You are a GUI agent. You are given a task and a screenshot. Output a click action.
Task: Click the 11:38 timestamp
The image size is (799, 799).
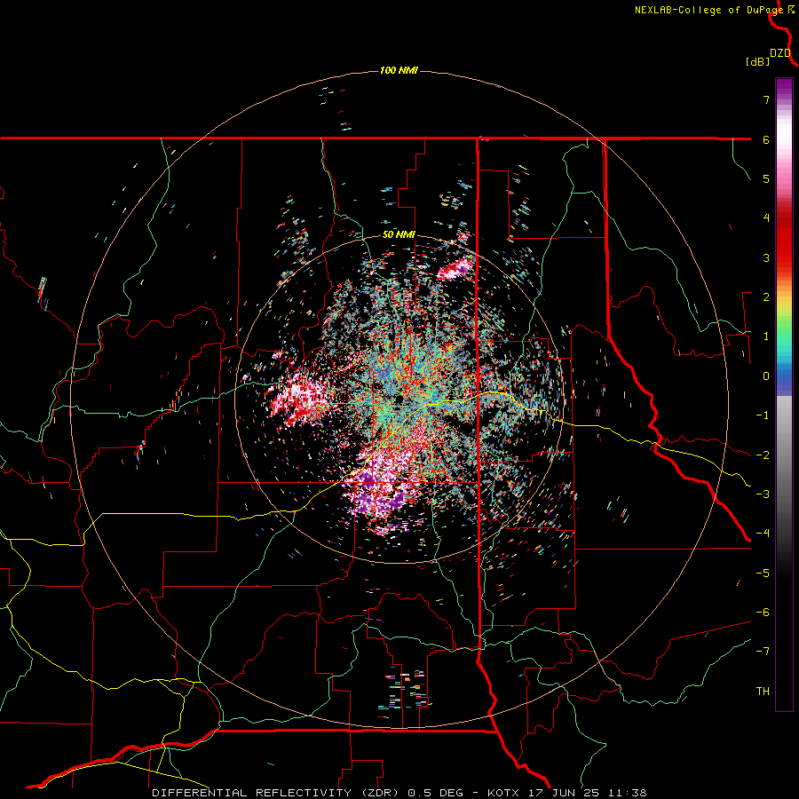pyautogui.click(x=626, y=793)
